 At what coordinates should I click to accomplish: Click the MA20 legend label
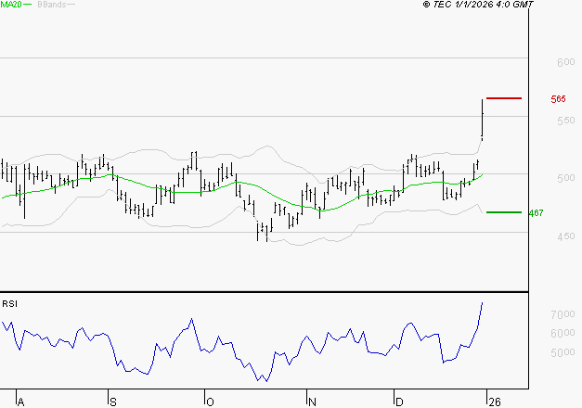coord(11,5)
